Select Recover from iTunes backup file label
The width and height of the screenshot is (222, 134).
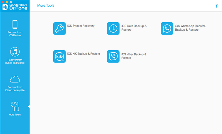[x=15, y=61]
